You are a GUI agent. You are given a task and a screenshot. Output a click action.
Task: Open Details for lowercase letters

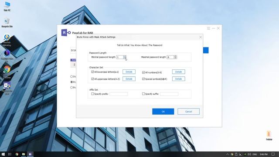click(x=129, y=72)
